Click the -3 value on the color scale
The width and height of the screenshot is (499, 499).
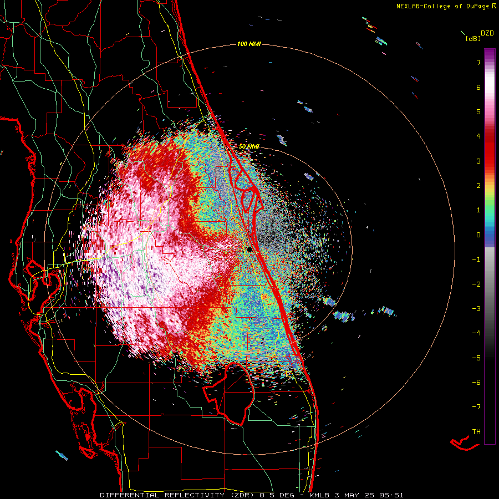[x=476, y=309]
